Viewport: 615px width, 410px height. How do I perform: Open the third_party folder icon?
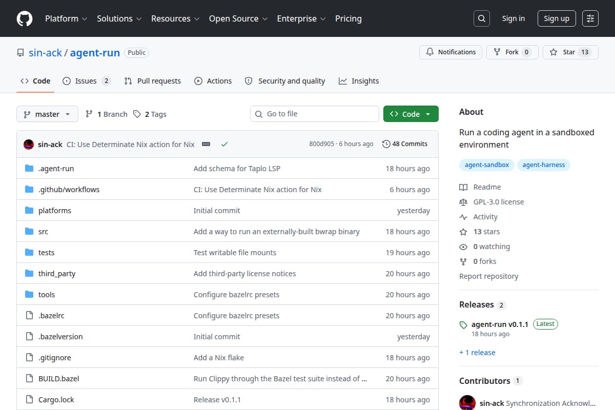point(29,274)
